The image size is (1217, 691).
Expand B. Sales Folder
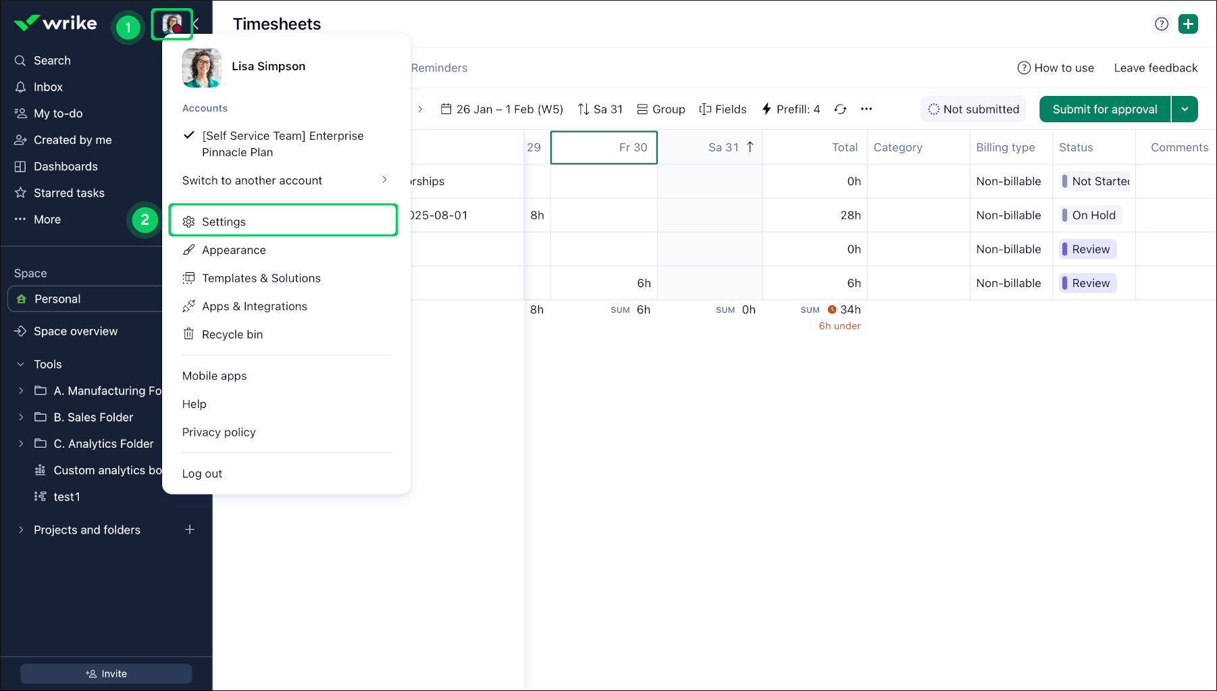click(21, 417)
